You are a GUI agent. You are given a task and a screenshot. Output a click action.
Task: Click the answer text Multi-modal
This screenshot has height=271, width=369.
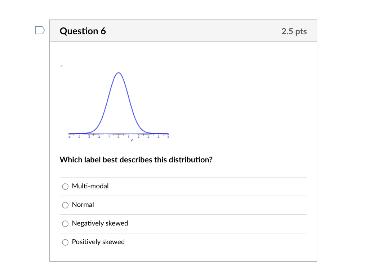click(90, 186)
